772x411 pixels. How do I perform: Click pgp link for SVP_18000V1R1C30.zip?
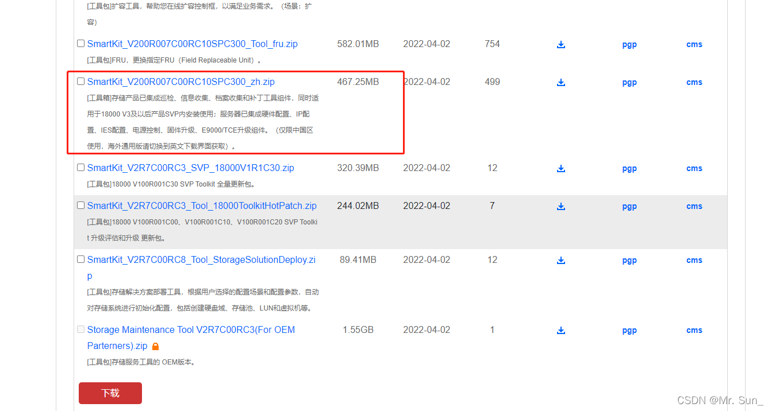(x=629, y=168)
